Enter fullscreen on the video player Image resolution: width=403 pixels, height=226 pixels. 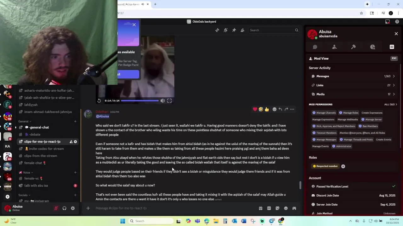tap(169, 101)
